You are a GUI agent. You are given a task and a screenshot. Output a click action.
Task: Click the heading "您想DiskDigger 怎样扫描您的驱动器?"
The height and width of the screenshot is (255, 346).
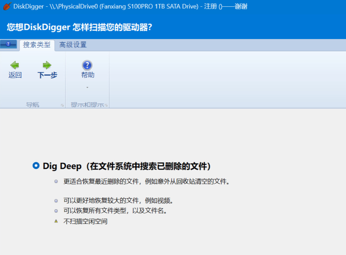pyautogui.click(x=79, y=27)
